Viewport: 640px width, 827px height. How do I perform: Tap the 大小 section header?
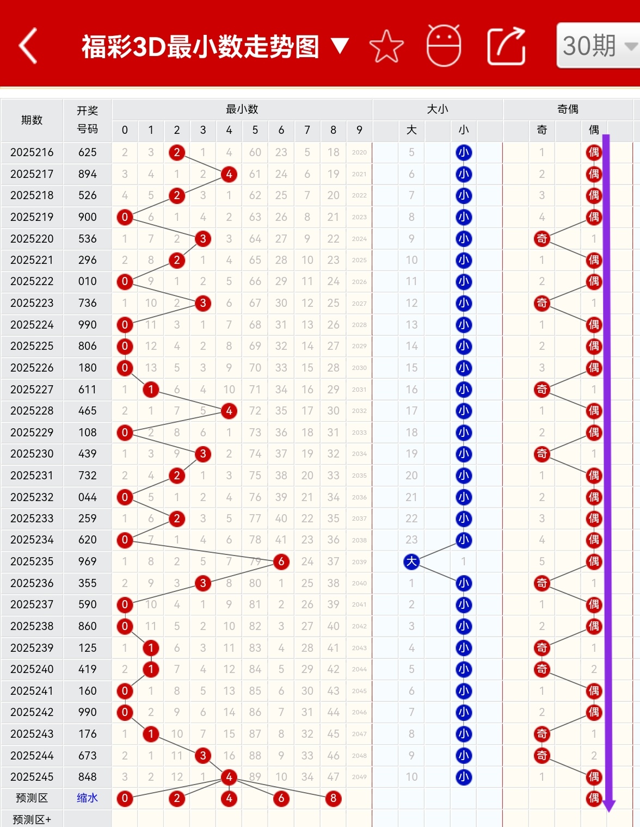click(x=438, y=109)
